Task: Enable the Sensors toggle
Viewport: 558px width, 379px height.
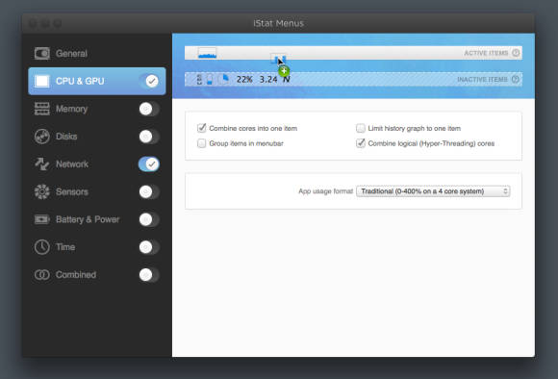Action: (x=149, y=191)
